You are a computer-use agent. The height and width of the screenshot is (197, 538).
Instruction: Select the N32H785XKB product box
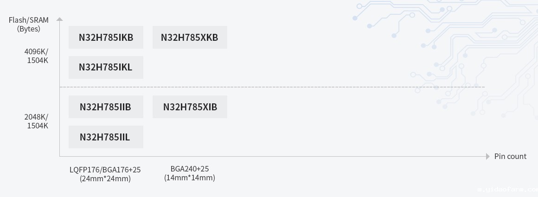pos(190,38)
